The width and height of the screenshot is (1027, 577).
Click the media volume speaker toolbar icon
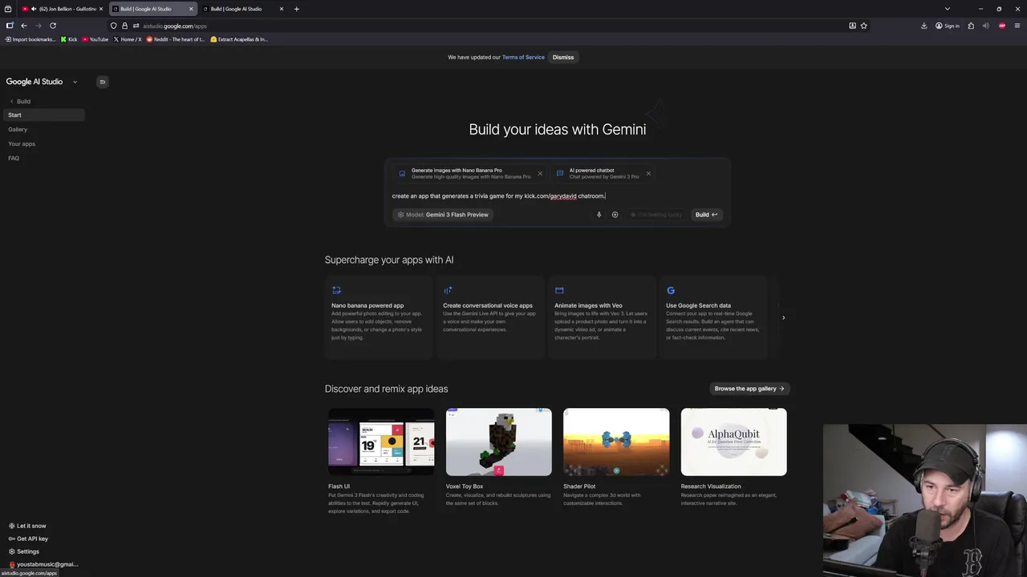pyautogui.click(x=986, y=26)
